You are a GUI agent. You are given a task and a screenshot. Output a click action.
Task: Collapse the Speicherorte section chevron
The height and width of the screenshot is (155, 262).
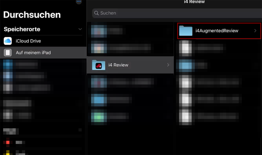pyautogui.click(x=80, y=29)
